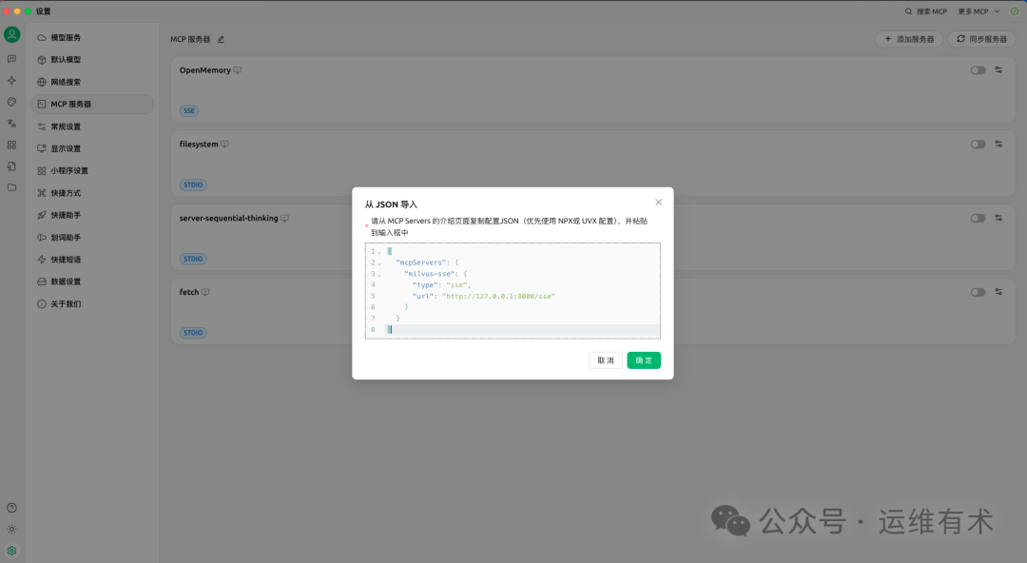Image resolution: width=1027 pixels, height=563 pixels.
Task: Click the search magnifier icon for 搜索 MCP
Action: [908, 11]
